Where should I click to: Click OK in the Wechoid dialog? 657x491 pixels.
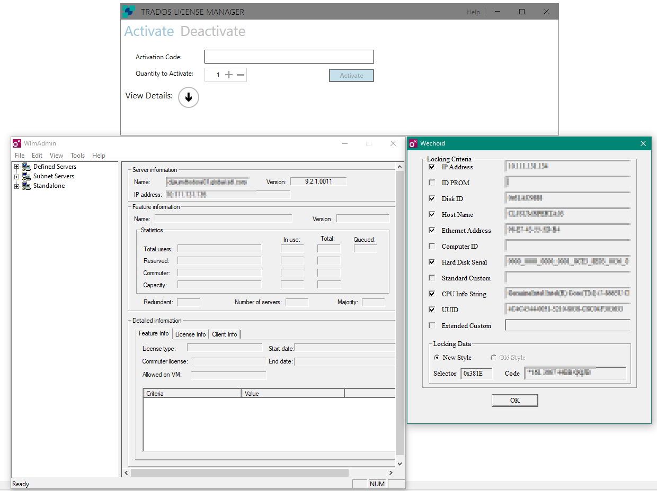(514, 401)
